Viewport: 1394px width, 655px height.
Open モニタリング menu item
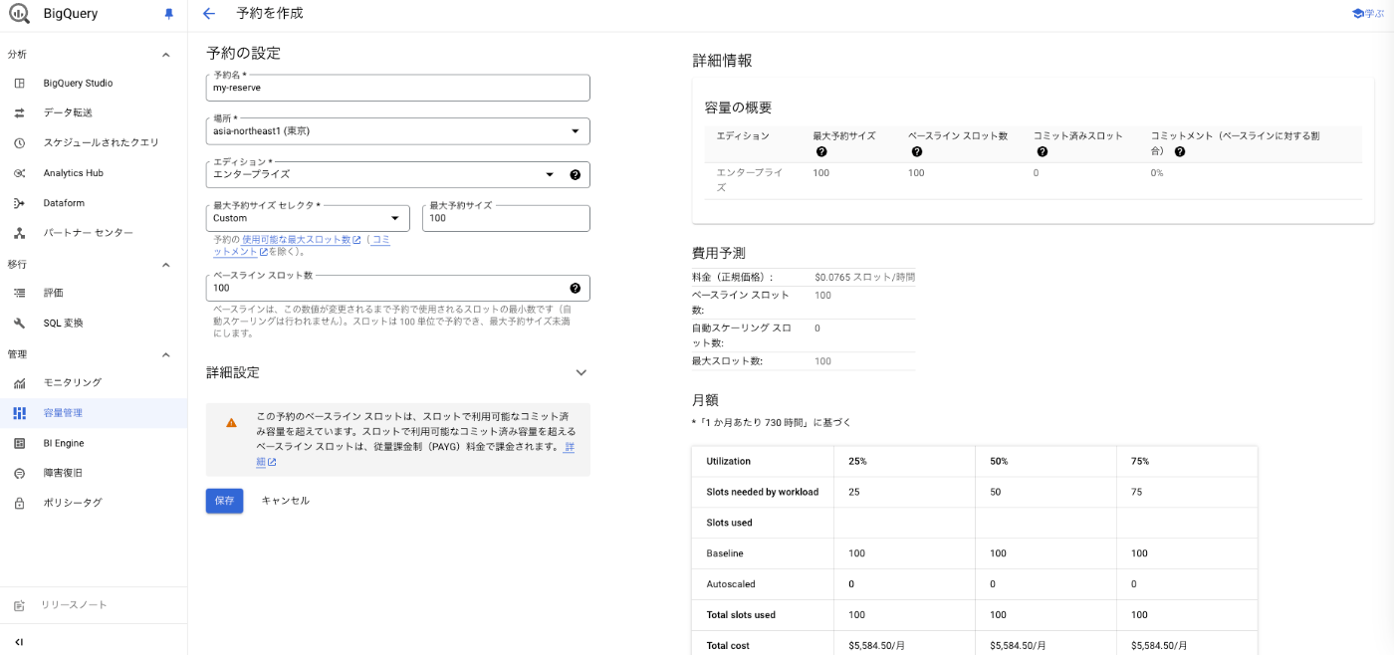[94, 382]
